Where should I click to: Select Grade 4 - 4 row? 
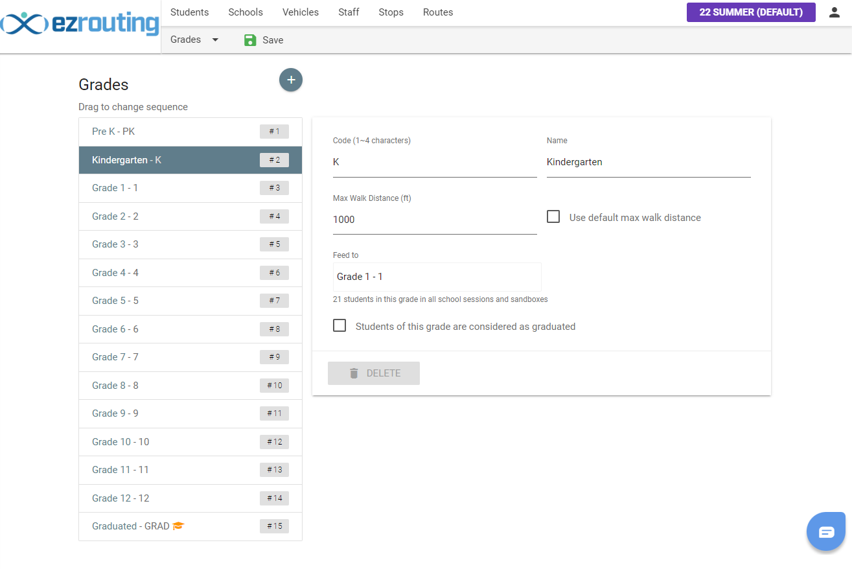pyautogui.click(x=190, y=273)
